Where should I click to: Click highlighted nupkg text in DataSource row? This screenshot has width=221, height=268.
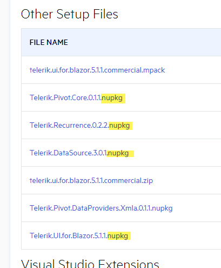[120, 153]
